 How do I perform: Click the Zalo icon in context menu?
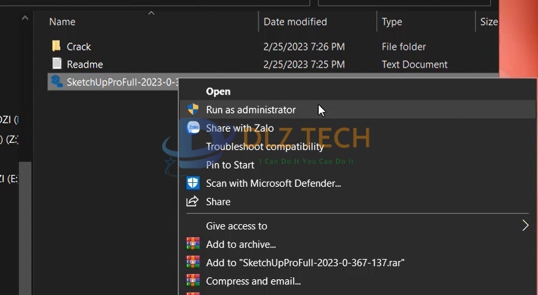tap(193, 128)
